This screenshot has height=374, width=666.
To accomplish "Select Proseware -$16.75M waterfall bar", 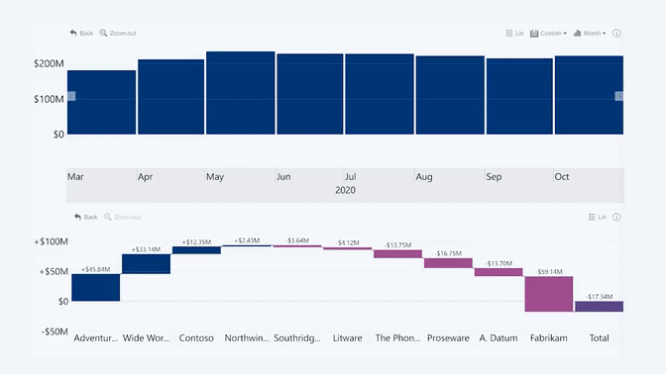I will (448, 263).
